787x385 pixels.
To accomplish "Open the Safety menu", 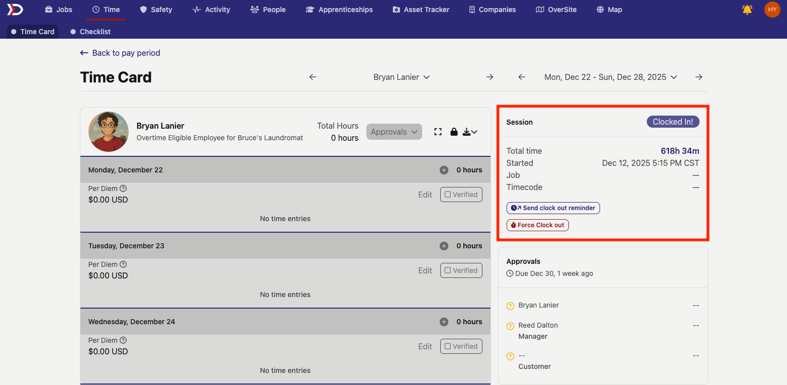I will pos(156,10).
